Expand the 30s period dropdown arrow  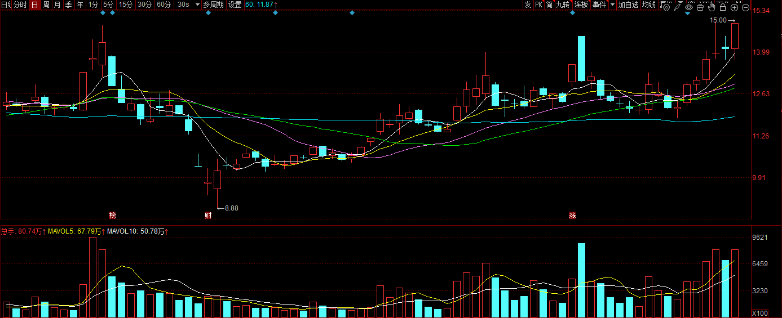(x=197, y=5)
